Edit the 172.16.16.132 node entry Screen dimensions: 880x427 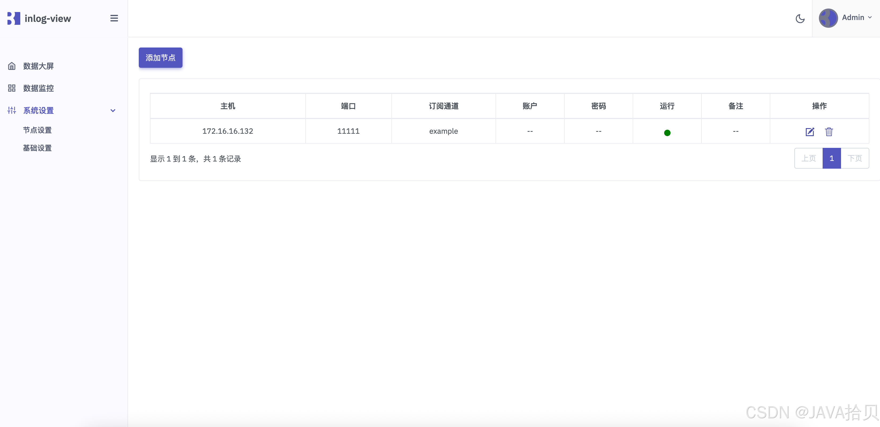point(810,132)
